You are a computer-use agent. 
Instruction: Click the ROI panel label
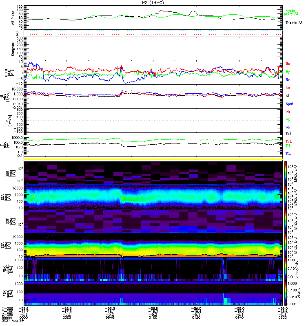point(18,33)
